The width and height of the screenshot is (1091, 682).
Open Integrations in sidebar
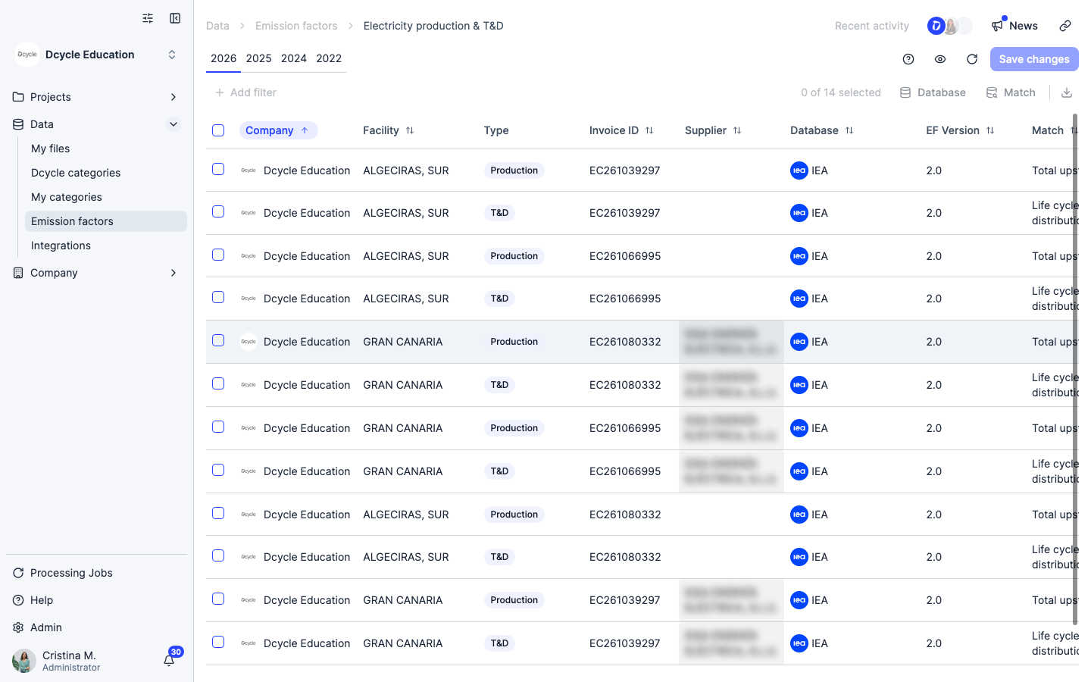point(106,246)
